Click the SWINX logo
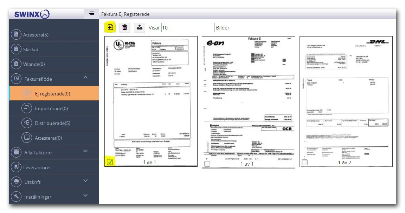 point(32,14)
